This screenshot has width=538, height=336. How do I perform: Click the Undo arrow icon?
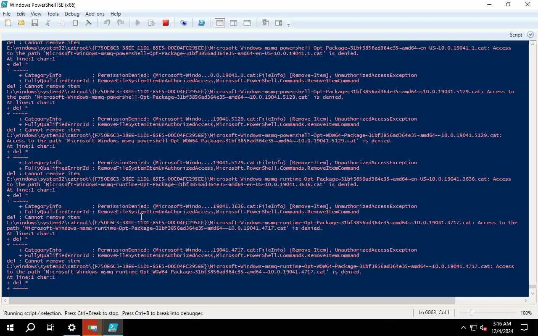click(x=107, y=23)
